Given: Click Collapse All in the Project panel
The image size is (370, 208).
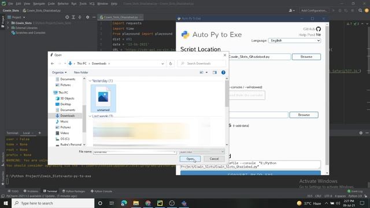Looking at the screenshot, I should pyautogui.click(x=80, y=17).
